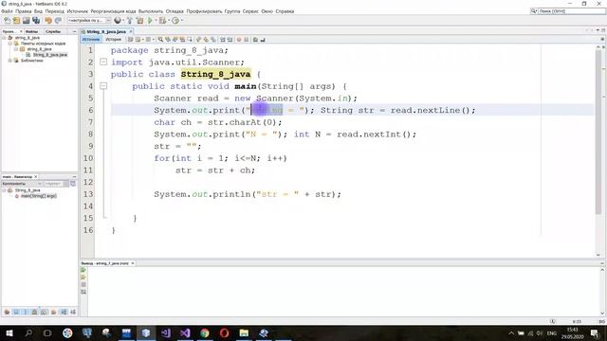The height and width of the screenshot is (341, 607).
Task: Open dropdown arrow beside Debug Project icon
Action: point(169,21)
